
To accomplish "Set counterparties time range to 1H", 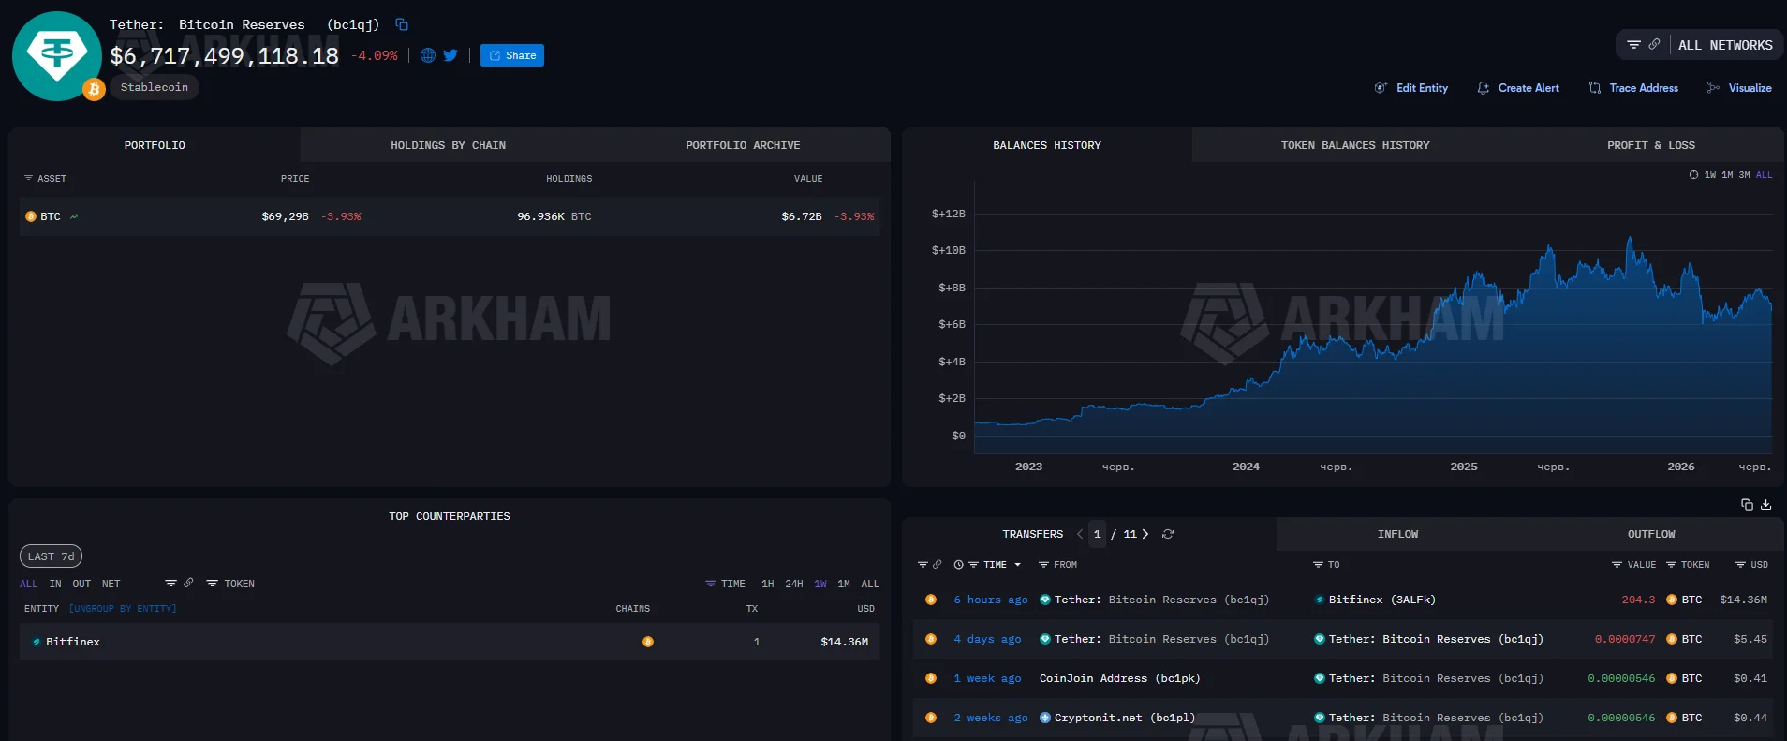I will (768, 584).
